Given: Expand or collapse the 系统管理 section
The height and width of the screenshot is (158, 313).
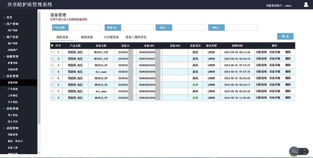Looking at the screenshot, I should [12, 128].
